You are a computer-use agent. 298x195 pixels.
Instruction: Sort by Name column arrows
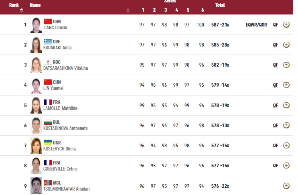128,10
